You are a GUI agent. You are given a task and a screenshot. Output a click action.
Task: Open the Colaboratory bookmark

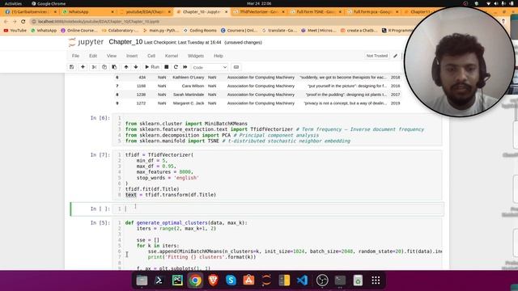pyautogui.click(x=121, y=31)
